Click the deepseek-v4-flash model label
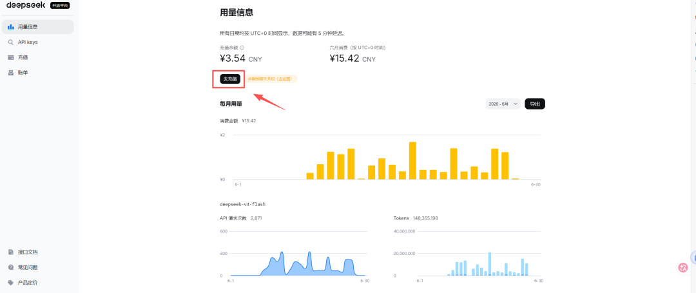Viewport: 696px width, 293px height. pos(243,204)
